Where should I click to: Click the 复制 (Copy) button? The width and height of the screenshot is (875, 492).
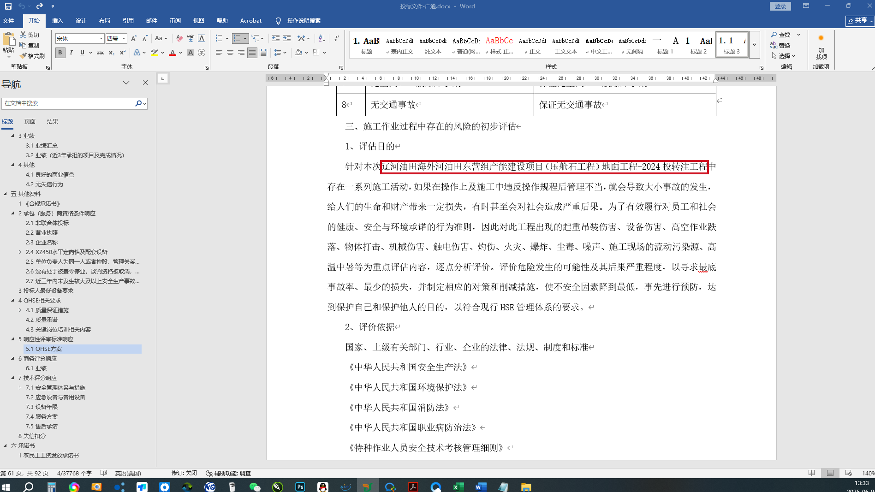click(30, 45)
